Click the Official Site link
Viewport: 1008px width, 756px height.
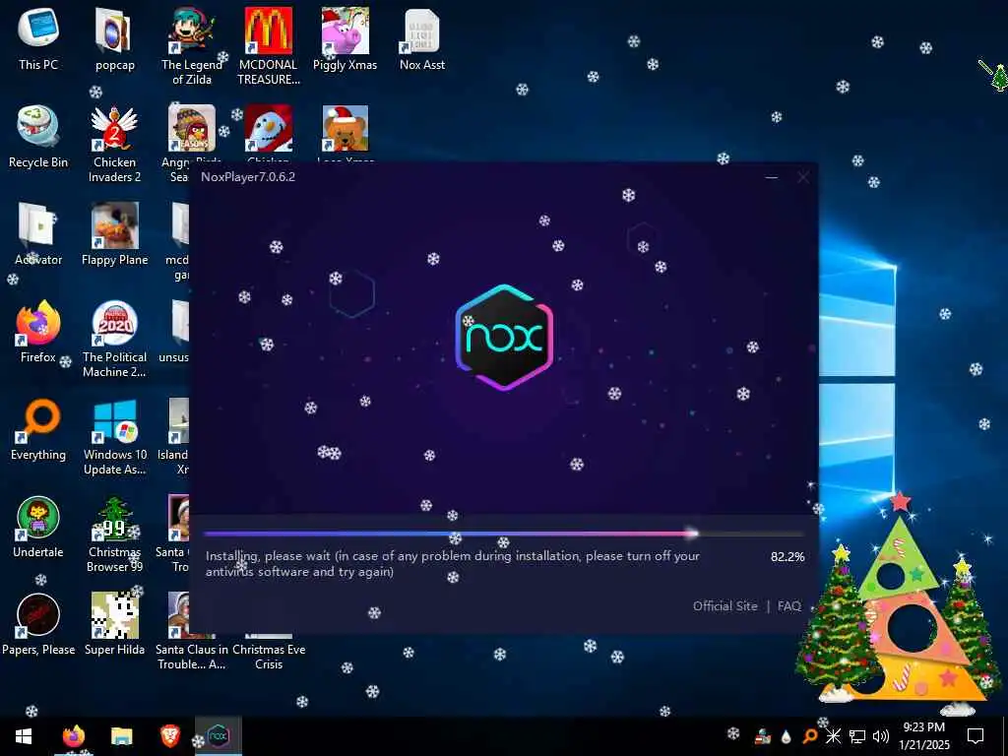[725, 605]
